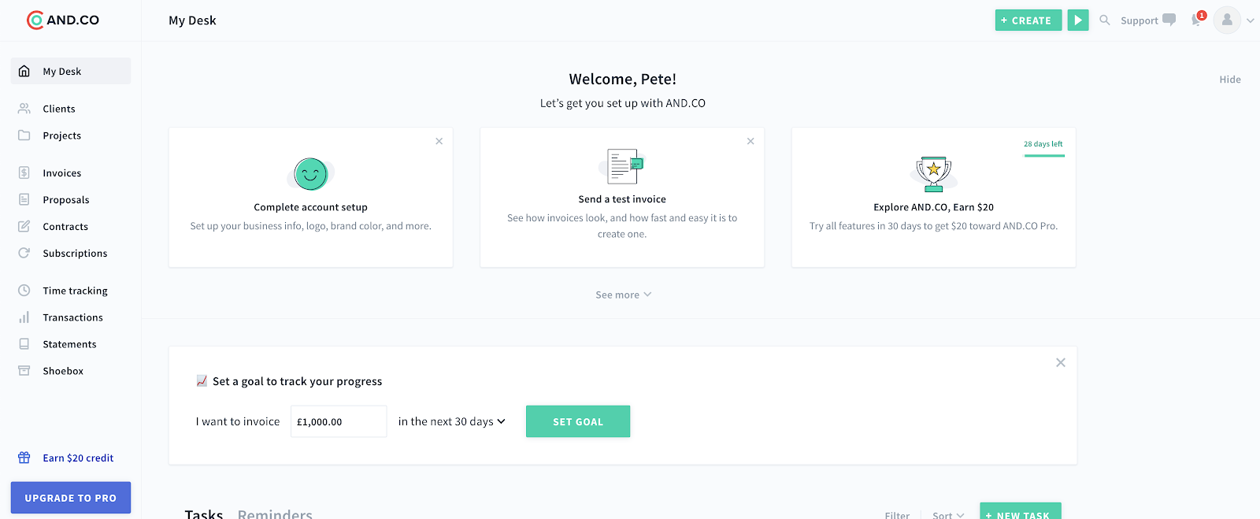Open My Desk in the sidebar
Screen dimensions: 1260x519
71,71
